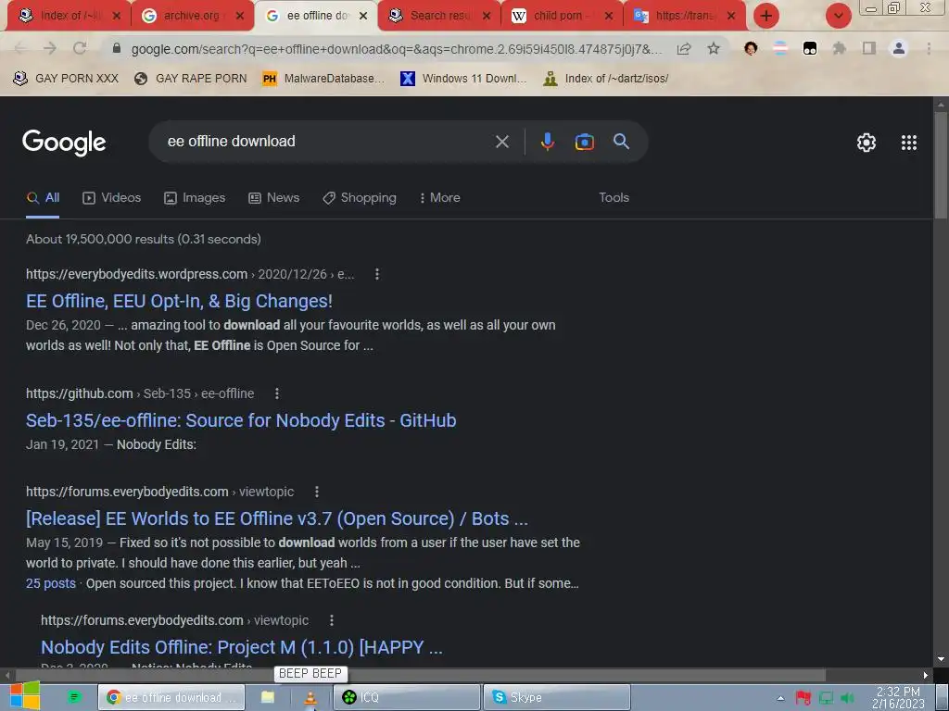The height and width of the screenshot is (711, 949).
Task: Click the taskbar clock showing 2:32 PM
Action: coord(898,698)
